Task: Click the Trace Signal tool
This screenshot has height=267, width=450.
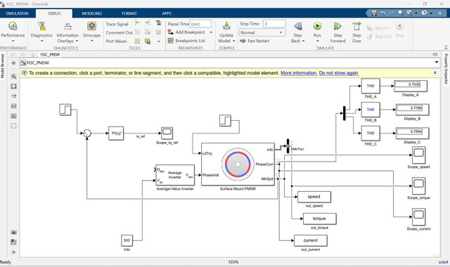Action: [117, 24]
